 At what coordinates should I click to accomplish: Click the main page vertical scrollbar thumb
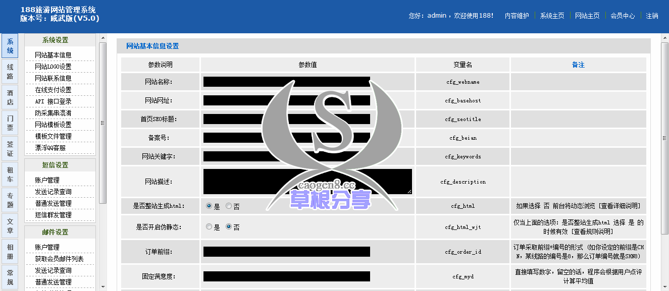coord(665,136)
